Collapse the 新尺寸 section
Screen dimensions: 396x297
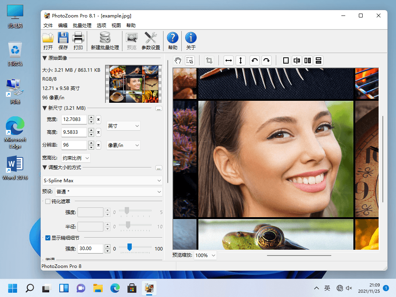tap(45, 108)
